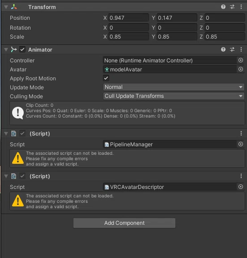Open the Update Mode dropdown
Viewport: 247px width, 258px height.
(174, 87)
